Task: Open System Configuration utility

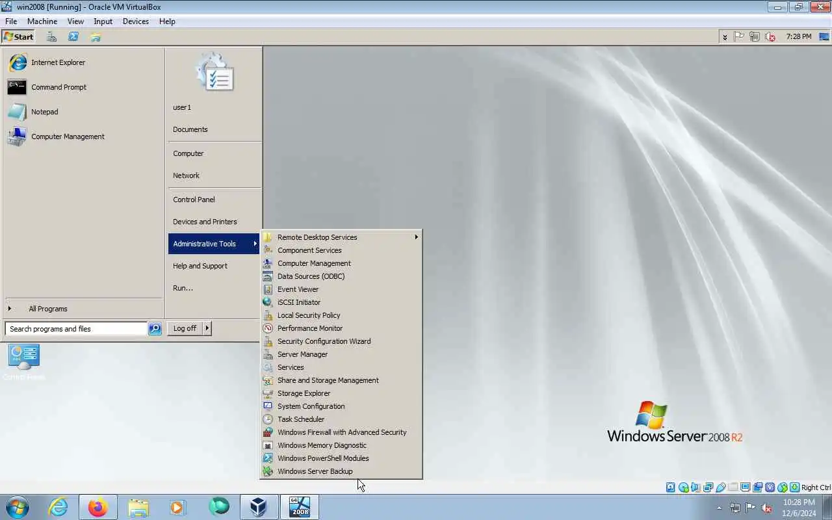Action: [341, 406]
